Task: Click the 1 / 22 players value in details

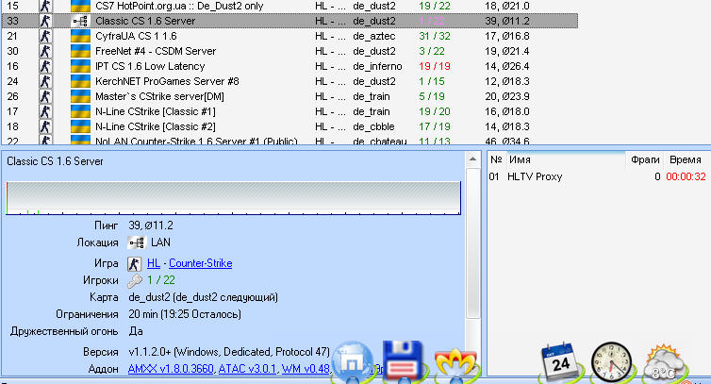Action: tap(161, 280)
